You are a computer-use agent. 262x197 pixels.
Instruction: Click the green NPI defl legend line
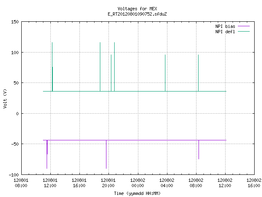(244, 32)
